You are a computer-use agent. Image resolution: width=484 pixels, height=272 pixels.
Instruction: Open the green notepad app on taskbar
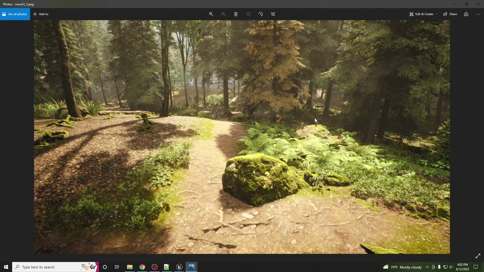tap(166, 267)
